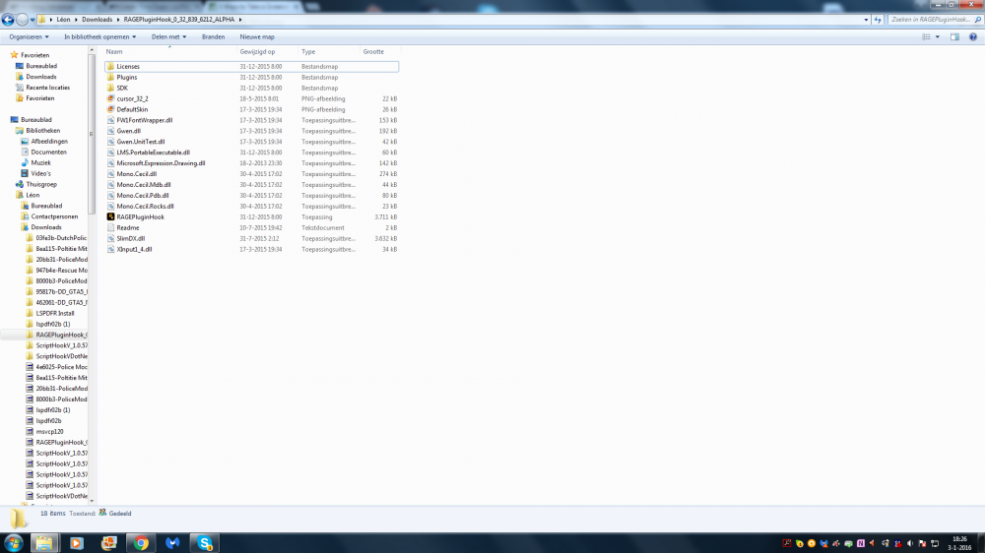Image resolution: width=985 pixels, height=553 pixels.
Task: Select the SlimDX.dll file icon
Action: 110,238
